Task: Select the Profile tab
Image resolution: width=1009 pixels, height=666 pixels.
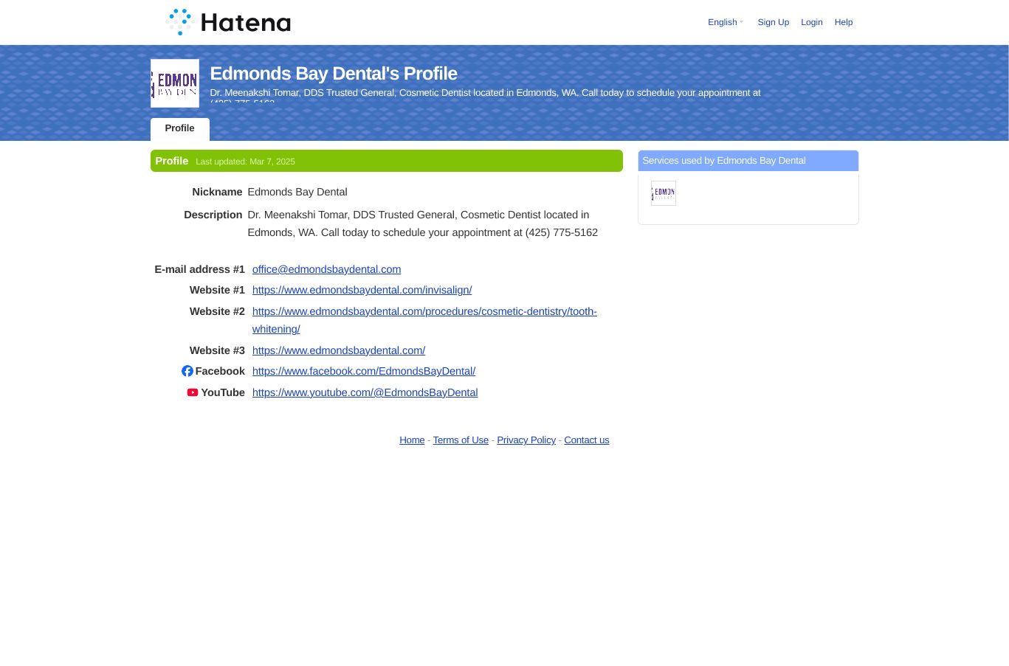Action: point(179,128)
